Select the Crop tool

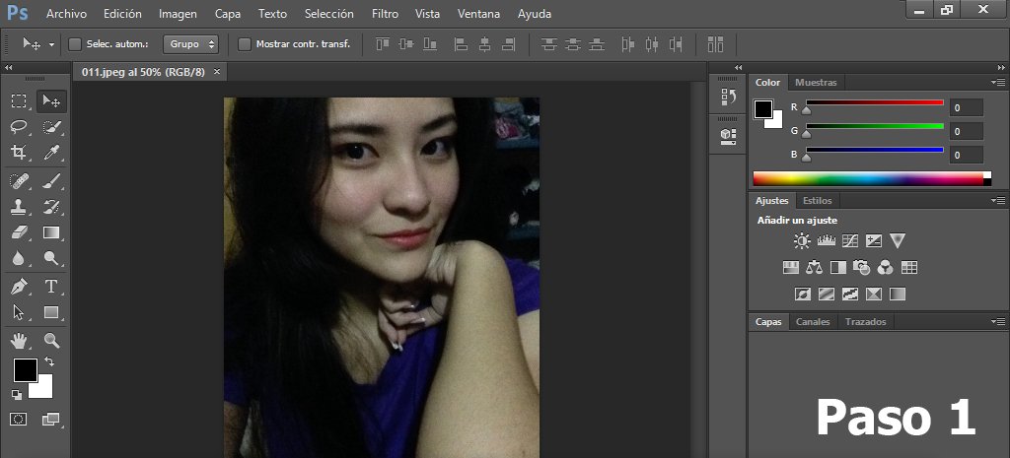[x=19, y=152]
